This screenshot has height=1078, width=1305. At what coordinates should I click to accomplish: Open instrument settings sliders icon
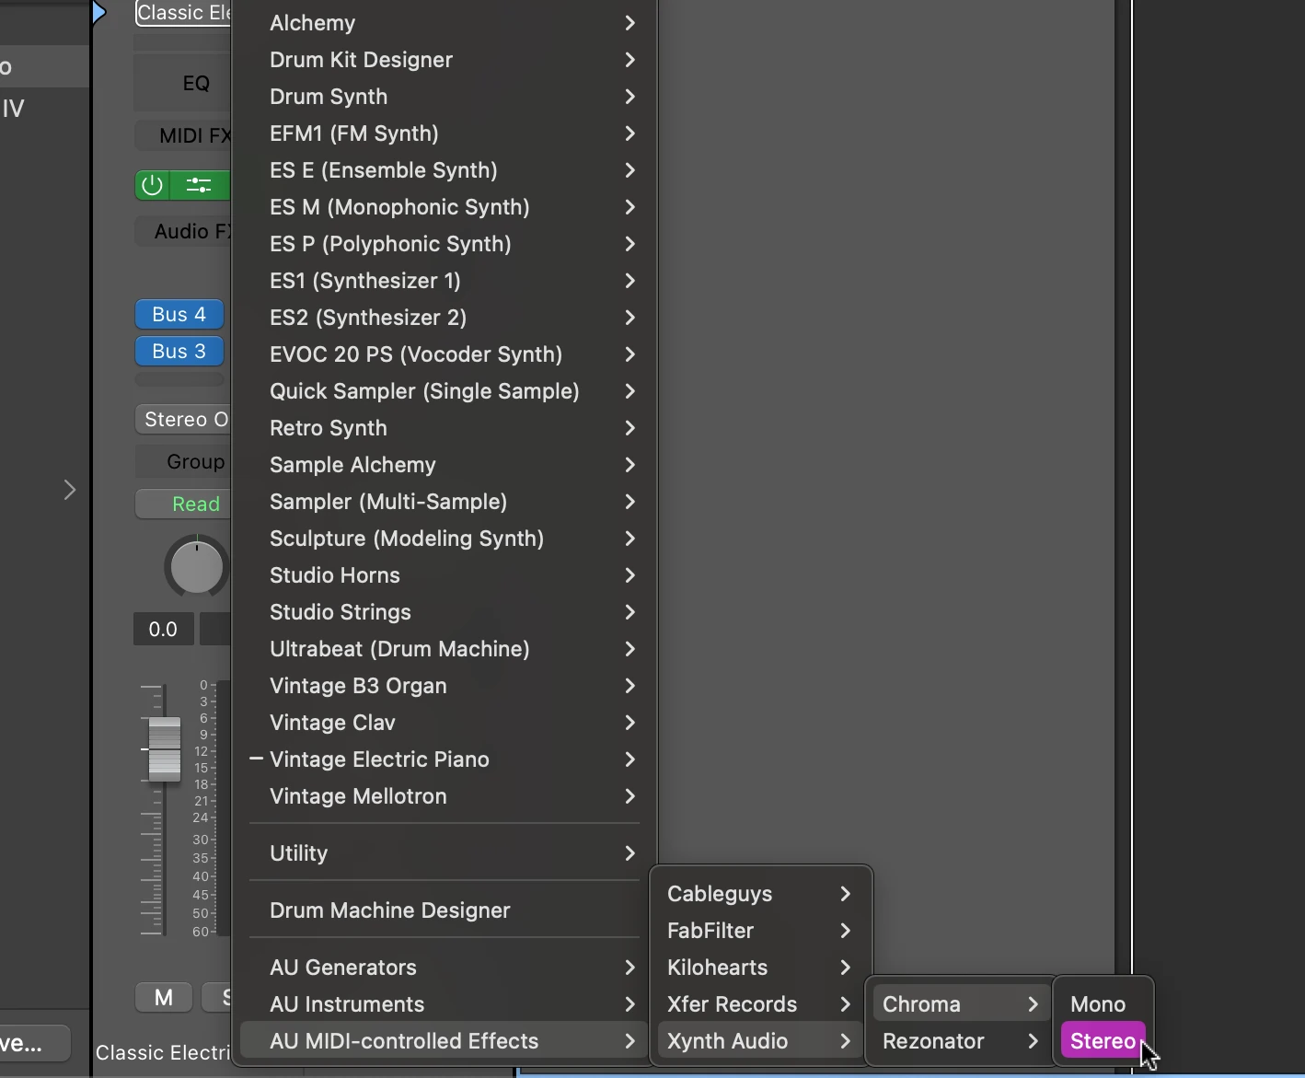(200, 185)
